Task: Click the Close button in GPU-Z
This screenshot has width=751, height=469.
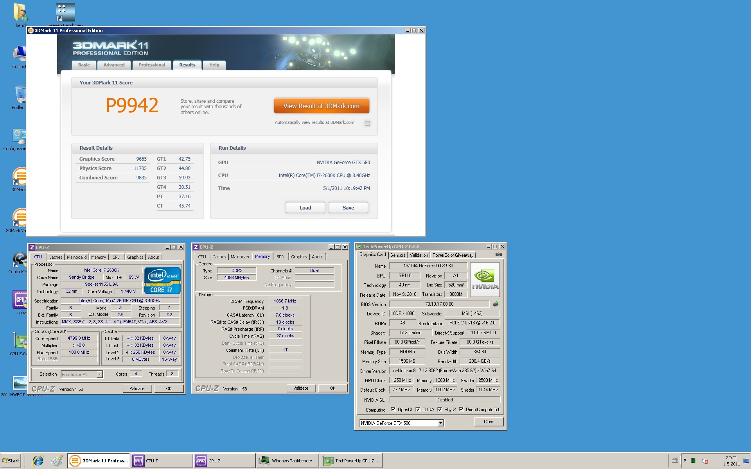Action: [489, 422]
